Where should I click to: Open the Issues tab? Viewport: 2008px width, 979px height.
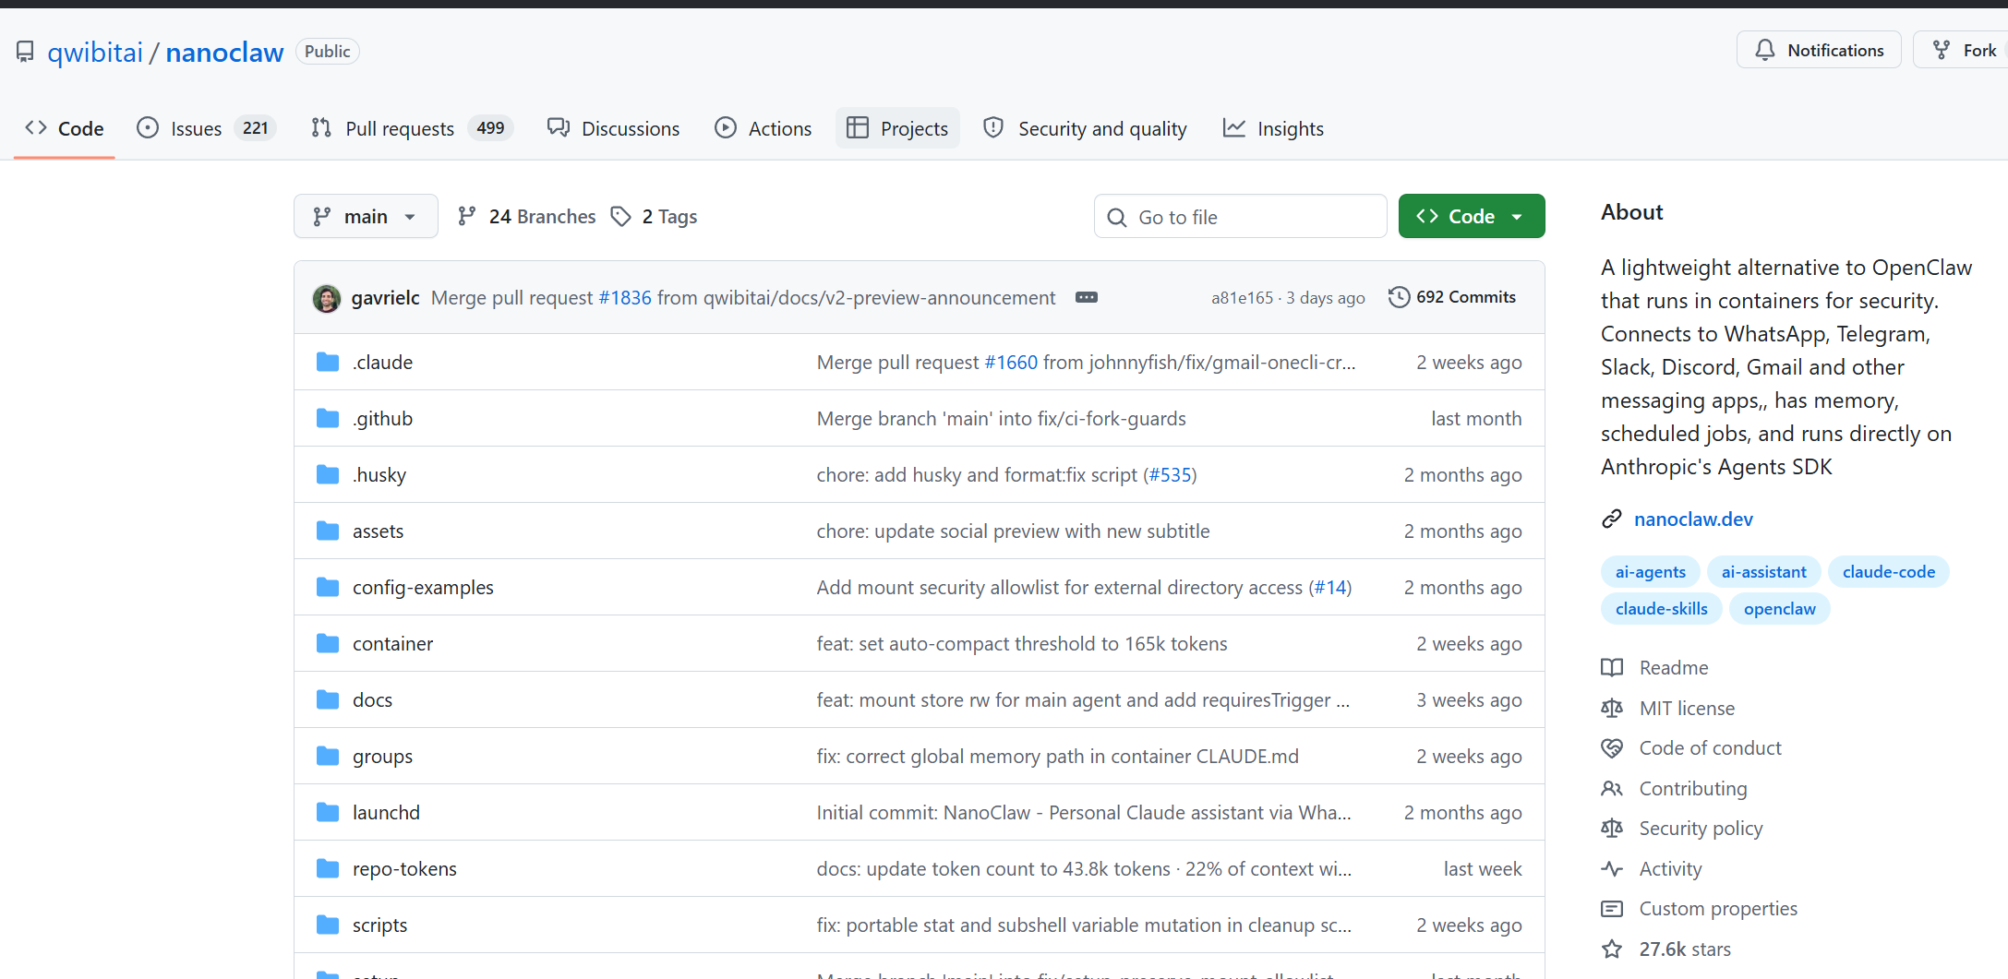click(205, 128)
